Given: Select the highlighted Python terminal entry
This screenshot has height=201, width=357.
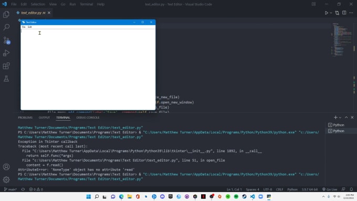Looking at the screenshot, I should coord(341,131).
